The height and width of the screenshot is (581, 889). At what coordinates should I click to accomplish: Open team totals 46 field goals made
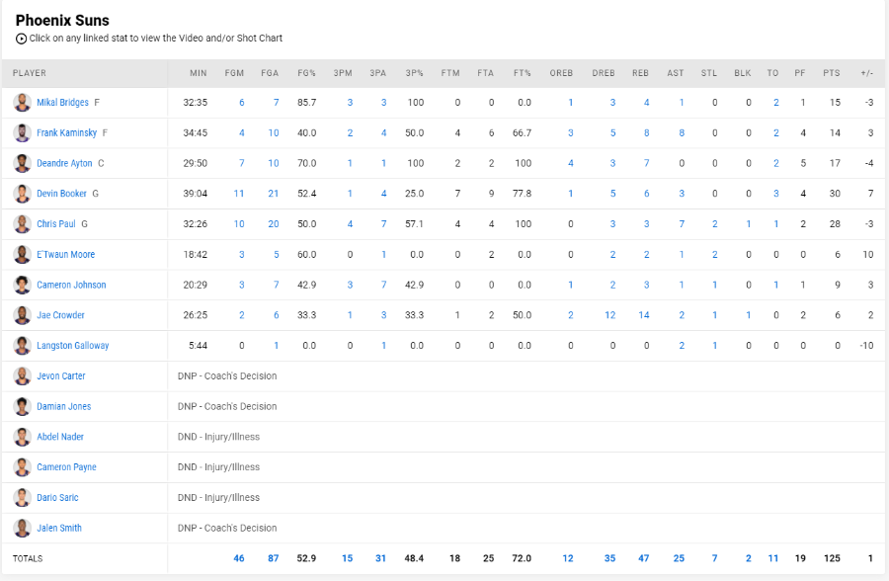click(x=239, y=558)
